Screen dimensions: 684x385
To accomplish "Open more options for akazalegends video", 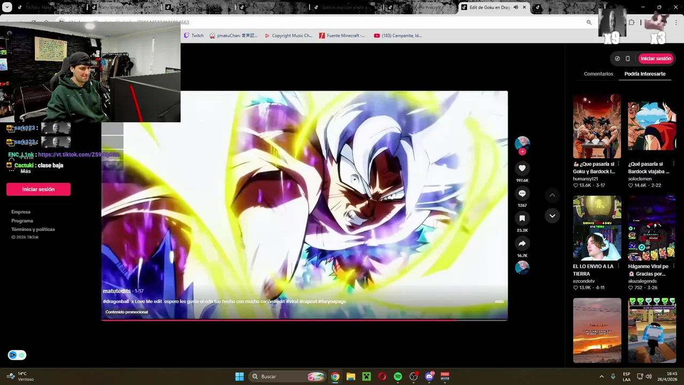I will tap(673, 266).
